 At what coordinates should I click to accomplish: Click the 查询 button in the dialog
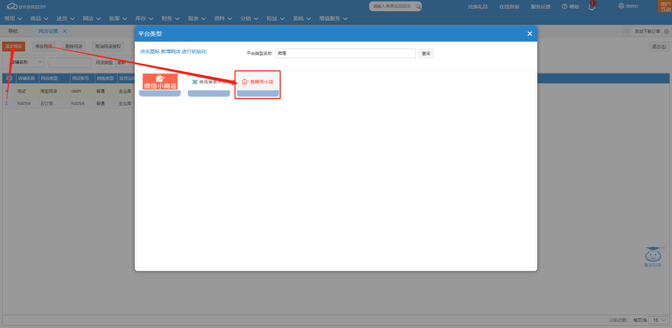point(426,54)
